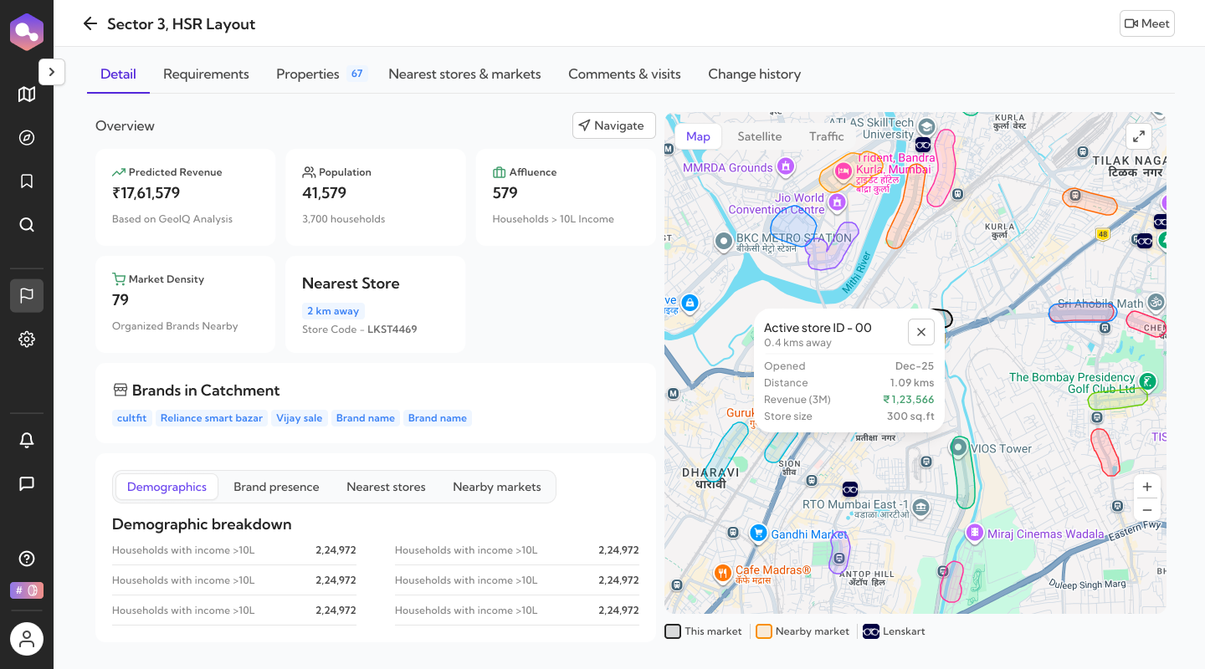Click This market legend swatch
Viewport: 1205px width, 669px height.
pos(673,631)
